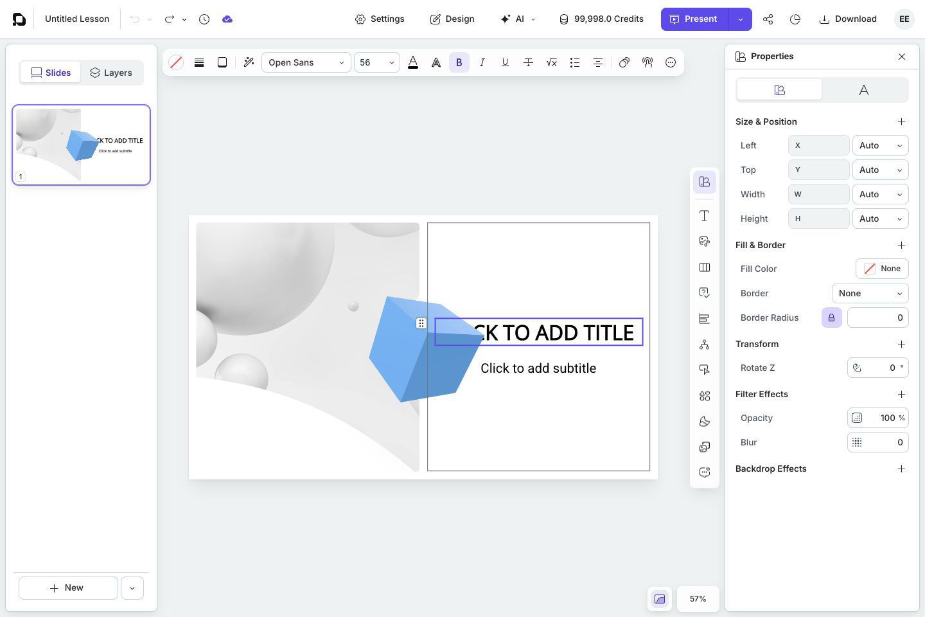This screenshot has height=617, width=925.
Task: Add a New slide
Action: point(68,588)
